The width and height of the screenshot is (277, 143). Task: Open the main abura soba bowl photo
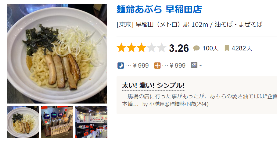57,54
